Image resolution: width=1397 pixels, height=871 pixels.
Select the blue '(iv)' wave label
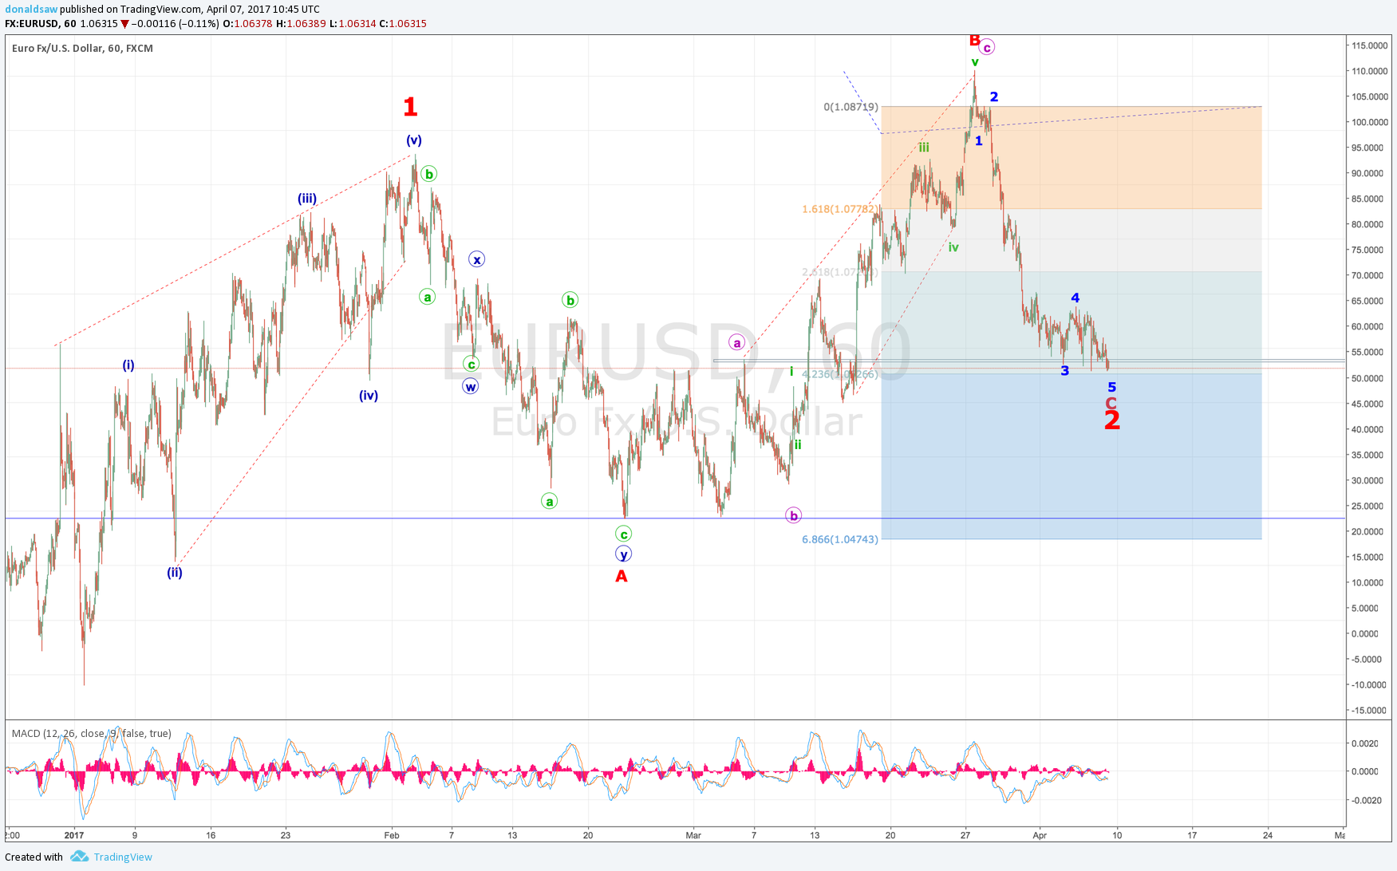[x=369, y=395]
